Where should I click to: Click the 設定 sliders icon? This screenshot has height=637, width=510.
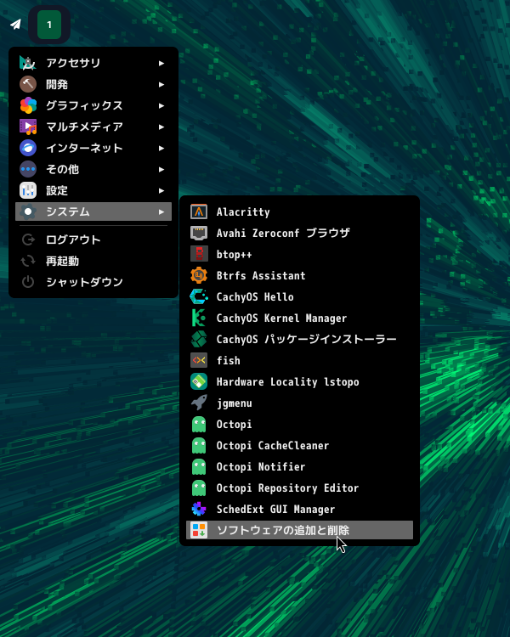(x=28, y=190)
